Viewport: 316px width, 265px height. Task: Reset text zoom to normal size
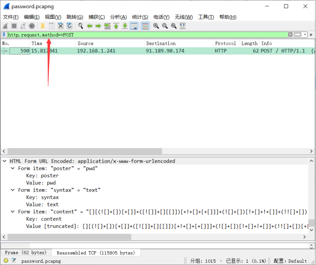coord(174,26)
